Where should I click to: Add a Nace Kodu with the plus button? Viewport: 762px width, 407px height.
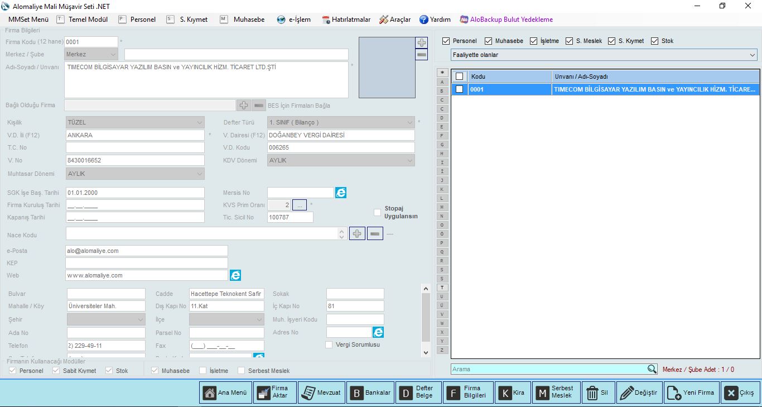pos(357,233)
